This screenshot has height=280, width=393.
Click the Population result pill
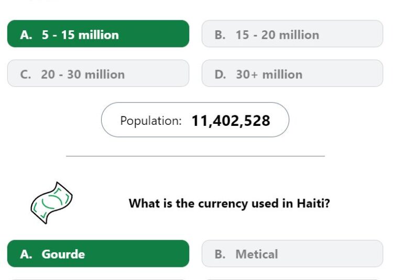195,120
